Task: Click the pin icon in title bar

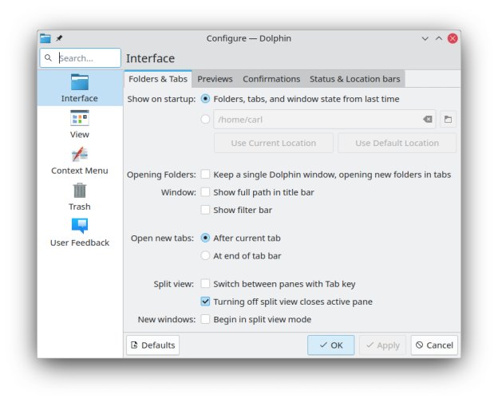Action: point(59,38)
